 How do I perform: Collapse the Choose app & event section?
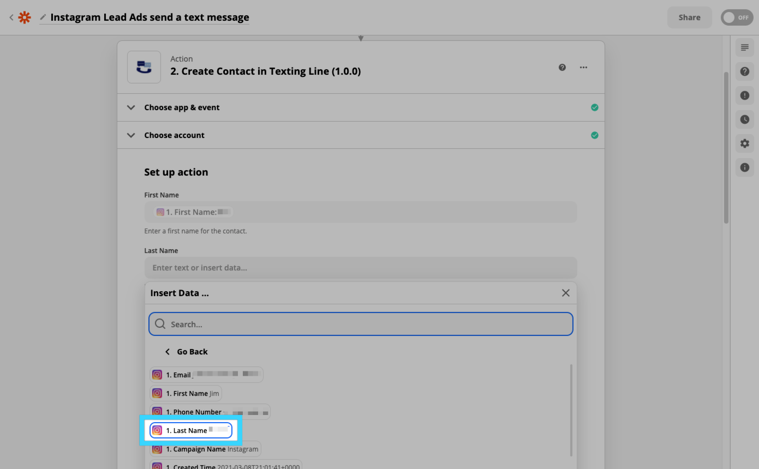(131, 107)
